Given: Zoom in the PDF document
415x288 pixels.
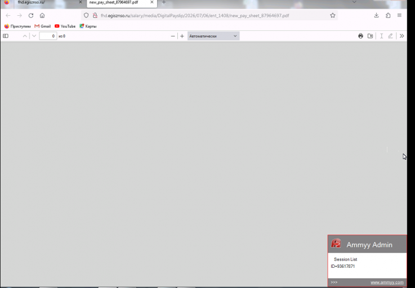Looking at the screenshot, I should click(182, 36).
